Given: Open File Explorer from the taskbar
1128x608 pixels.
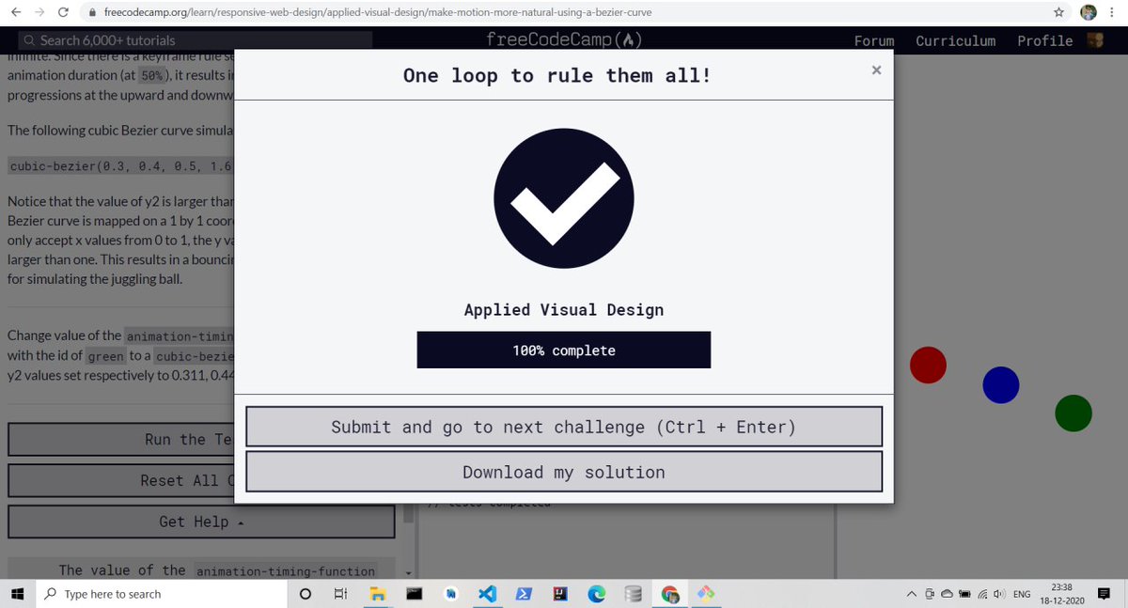Looking at the screenshot, I should pos(377,594).
